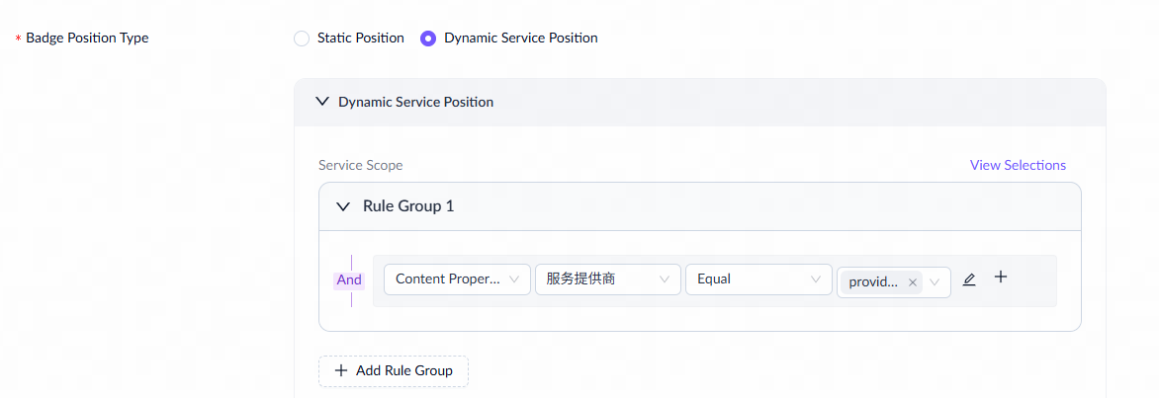
Task: Click the Rule Group 1 header title
Action: coord(408,206)
